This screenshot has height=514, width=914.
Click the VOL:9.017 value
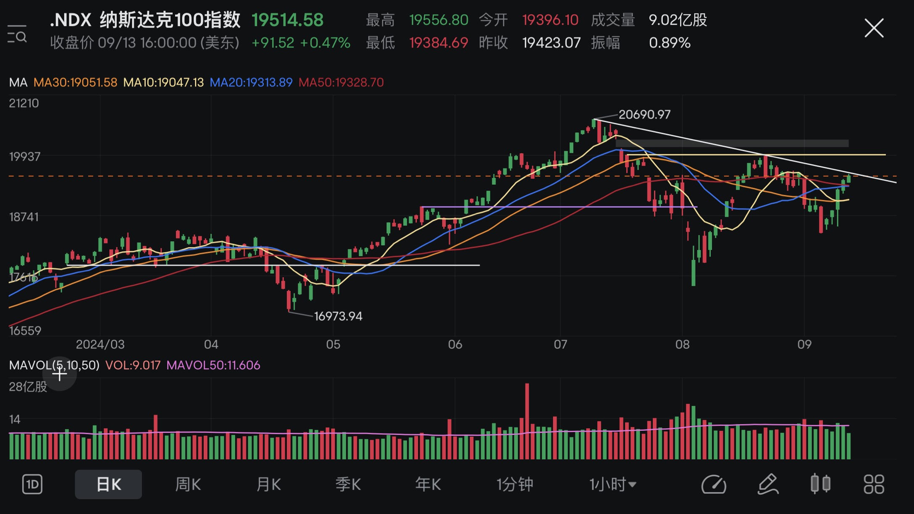coord(133,365)
